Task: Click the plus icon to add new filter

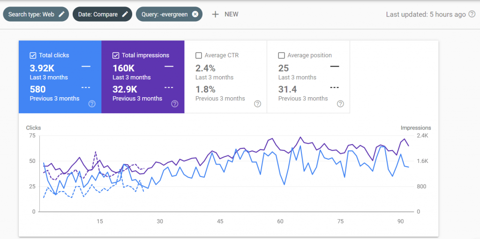Action: (x=216, y=14)
